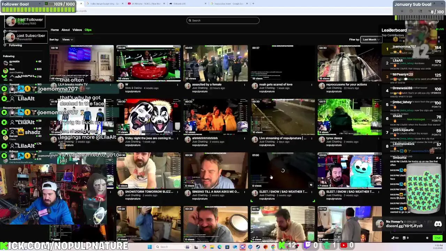Open the channel avatar beside friday night clip
This screenshot has width=446, height=251.
121,139
